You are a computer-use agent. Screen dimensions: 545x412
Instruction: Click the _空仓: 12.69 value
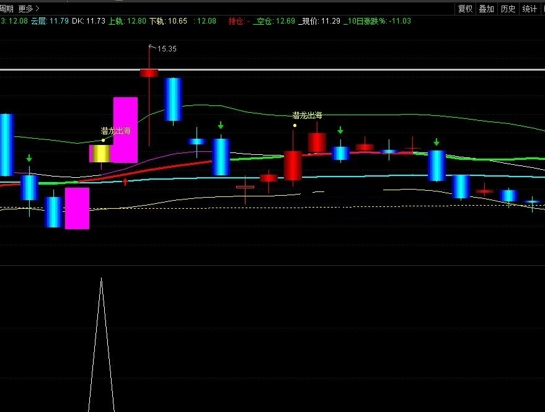pos(274,21)
